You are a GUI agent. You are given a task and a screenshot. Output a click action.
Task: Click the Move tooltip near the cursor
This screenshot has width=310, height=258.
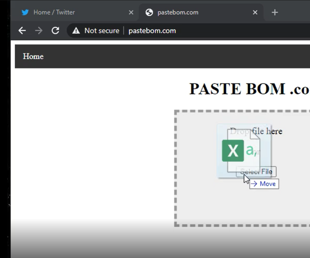click(264, 184)
